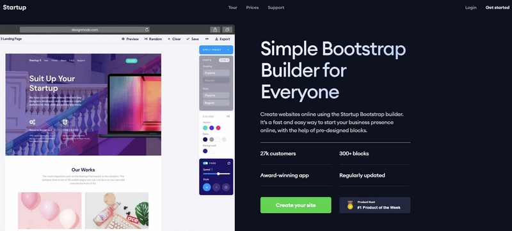Click the Speed slider handle
Screen dimensions: 512x231
(218, 174)
